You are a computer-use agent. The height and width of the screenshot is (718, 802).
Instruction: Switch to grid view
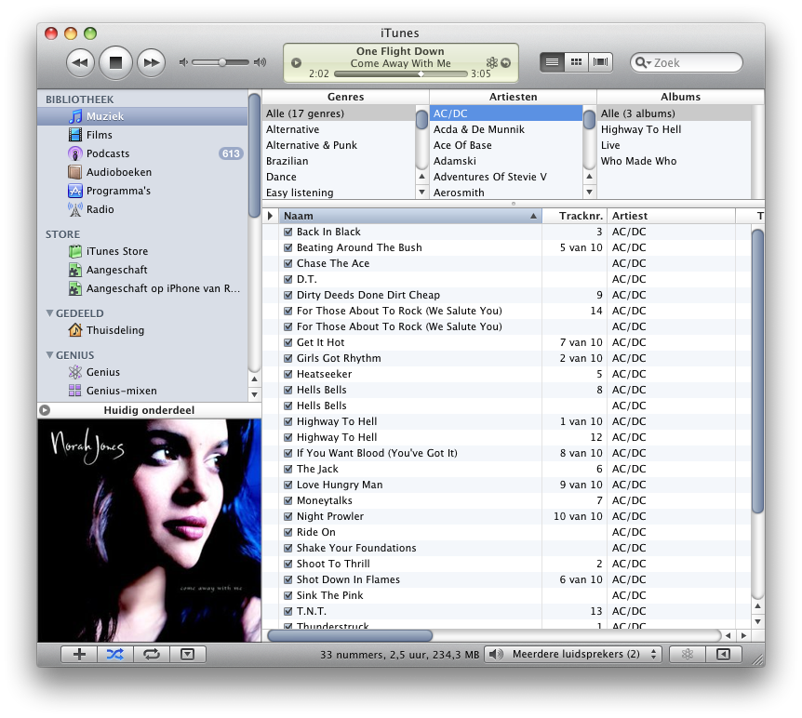(577, 62)
